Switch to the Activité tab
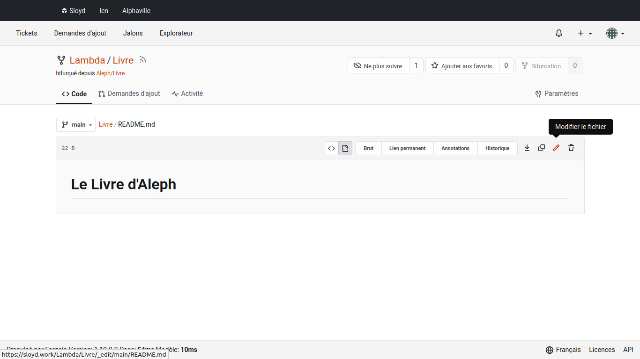This screenshot has width=640, height=359. click(187, 93)
